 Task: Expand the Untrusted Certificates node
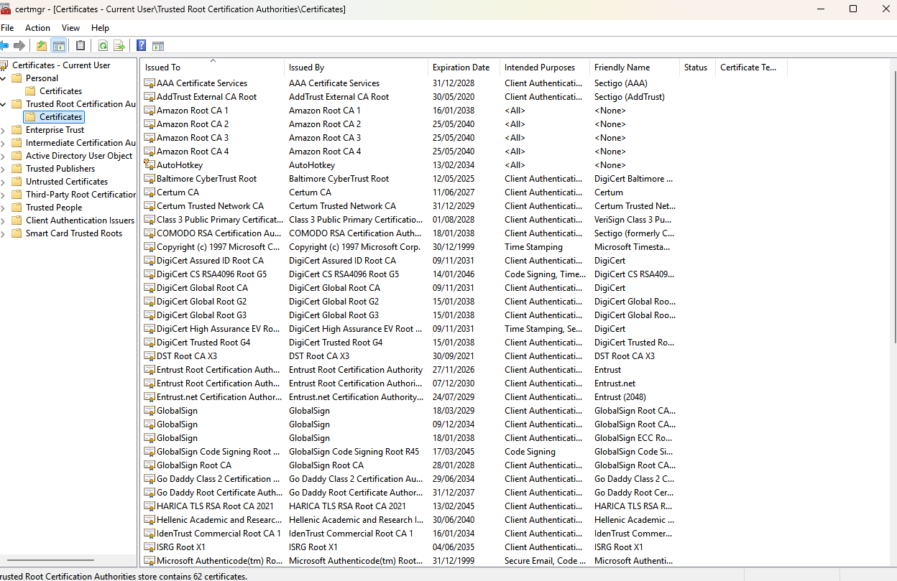coord(3,182)
